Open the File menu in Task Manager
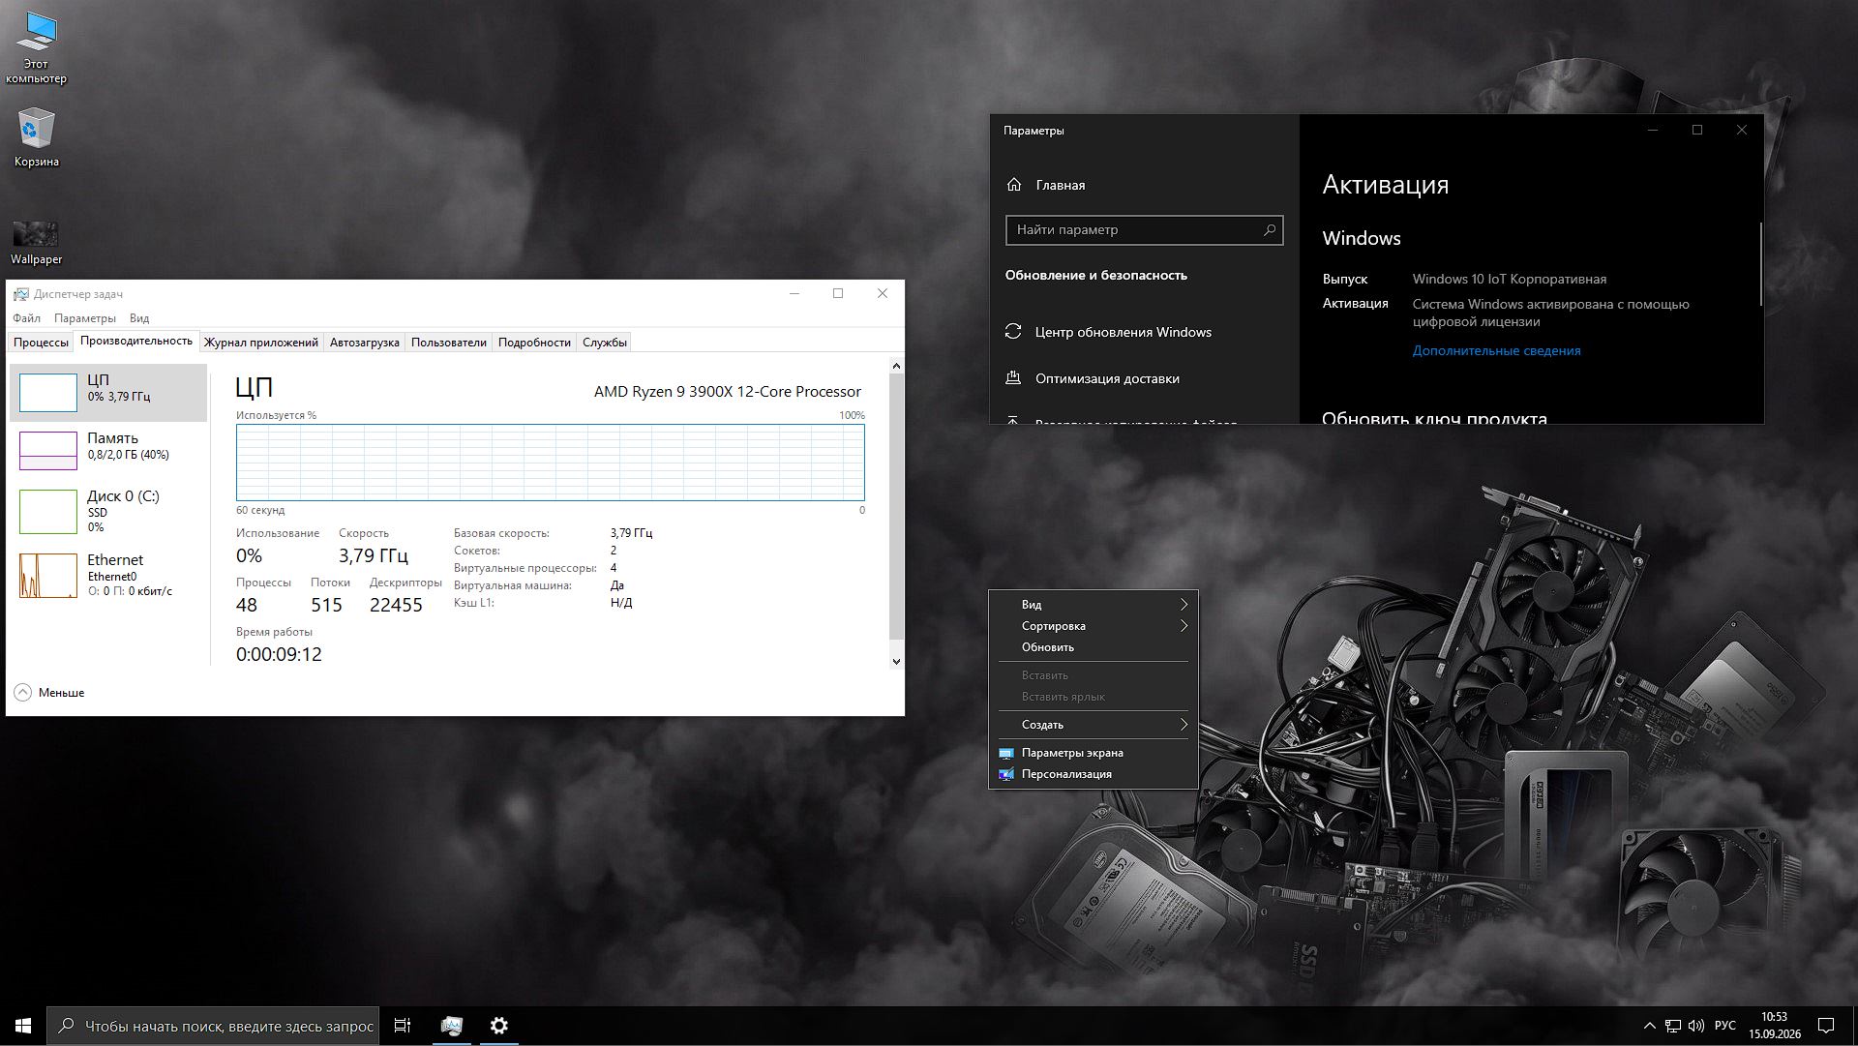Screen dimensions: 1858x1046 (x=27, y=318)
